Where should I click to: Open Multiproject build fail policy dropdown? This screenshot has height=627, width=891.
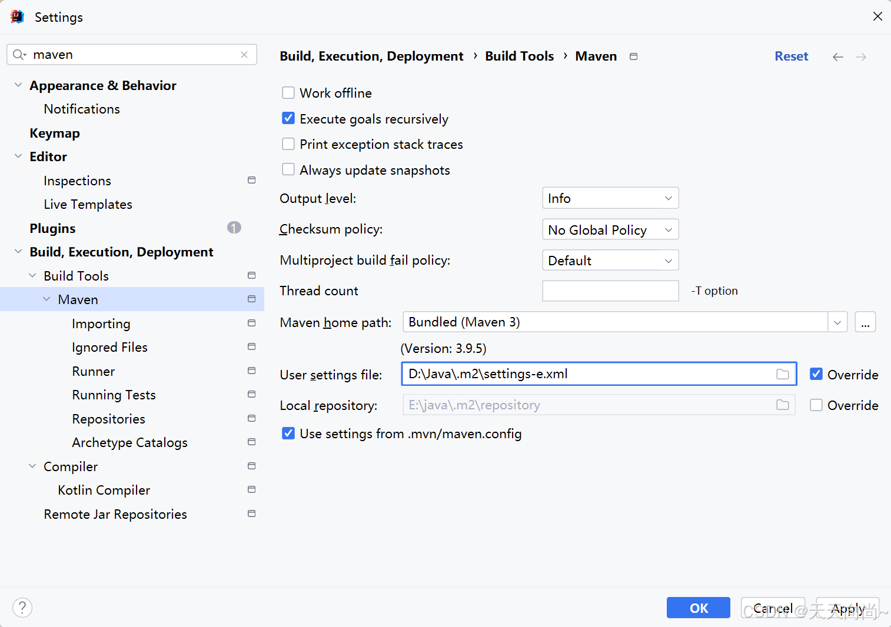pos(610,261)
